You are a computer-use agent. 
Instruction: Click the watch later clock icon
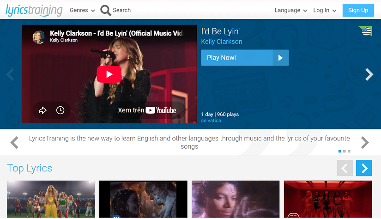(60, 110)
